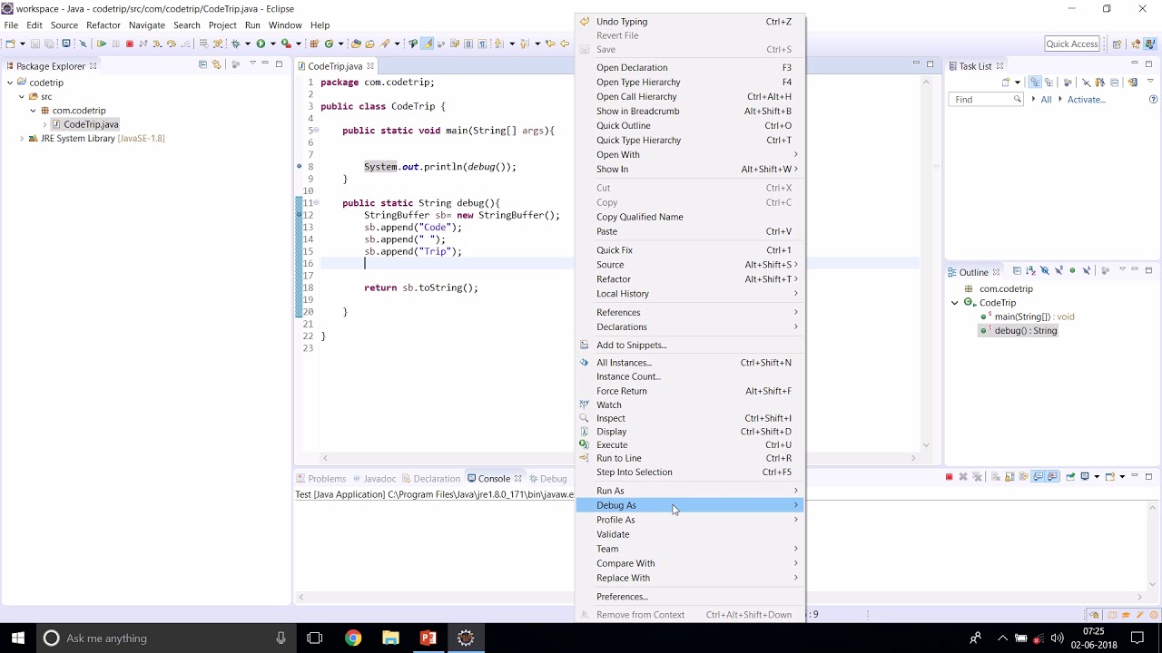
Task: Toggle Hide Fields in the Outline toolbar
Action: tap(1045, 270)
